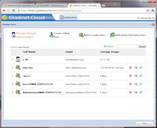Click the user avatar icon in row 4
The image size is (157, 128).
pos(18,84)
